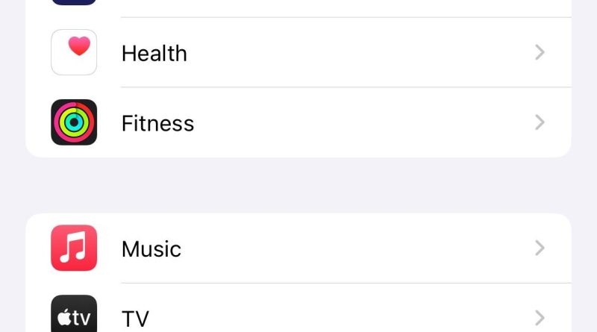Open Music settings via its chevron
Viewport: 597px width, 332px height.
point(540,248)
